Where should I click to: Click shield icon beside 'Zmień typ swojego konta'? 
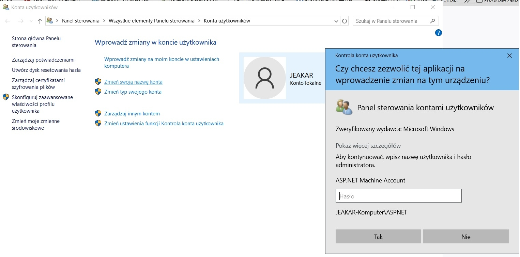tap(98, 92)
